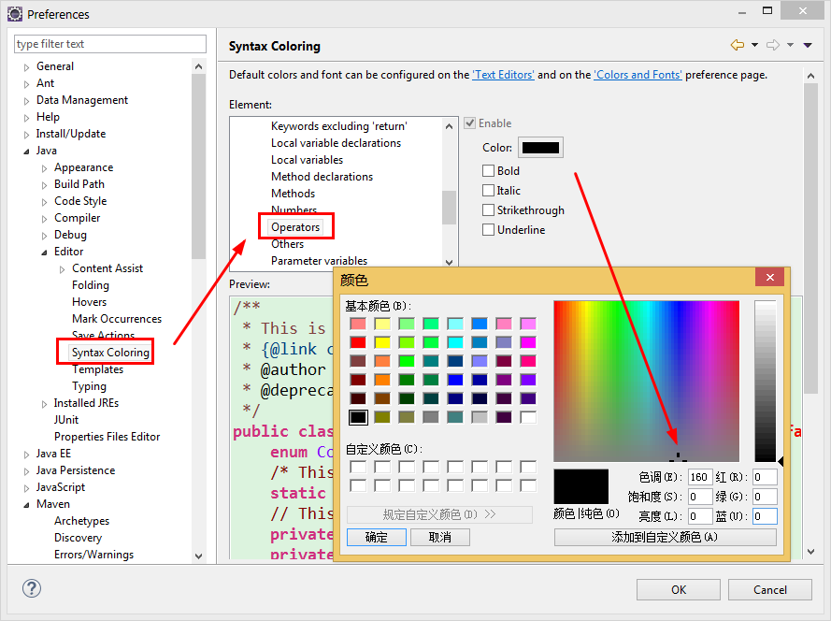Click the Cancel button in Preferences

(x=770, y=590)
